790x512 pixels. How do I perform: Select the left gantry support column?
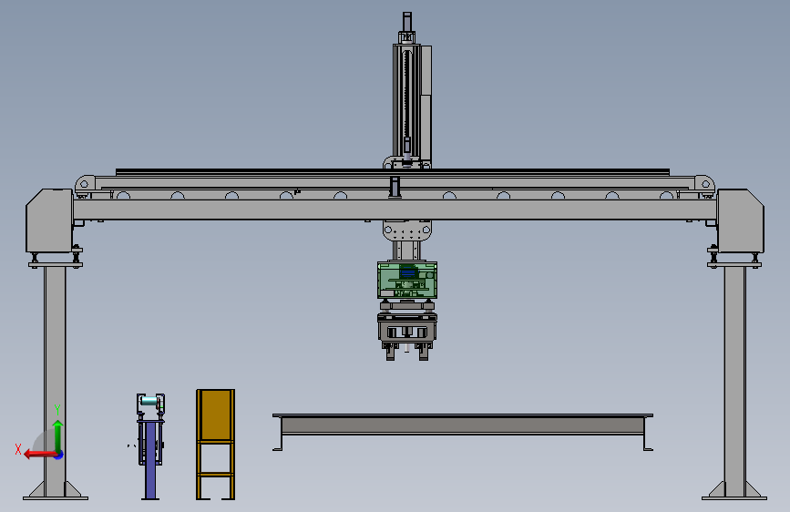pos(55,381)
